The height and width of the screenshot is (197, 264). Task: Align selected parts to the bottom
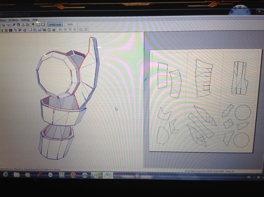(x=75, y=30)
